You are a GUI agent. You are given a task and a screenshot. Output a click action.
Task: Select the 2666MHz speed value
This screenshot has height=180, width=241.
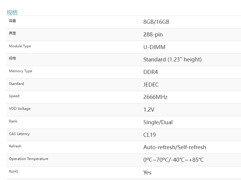[155, 97]
